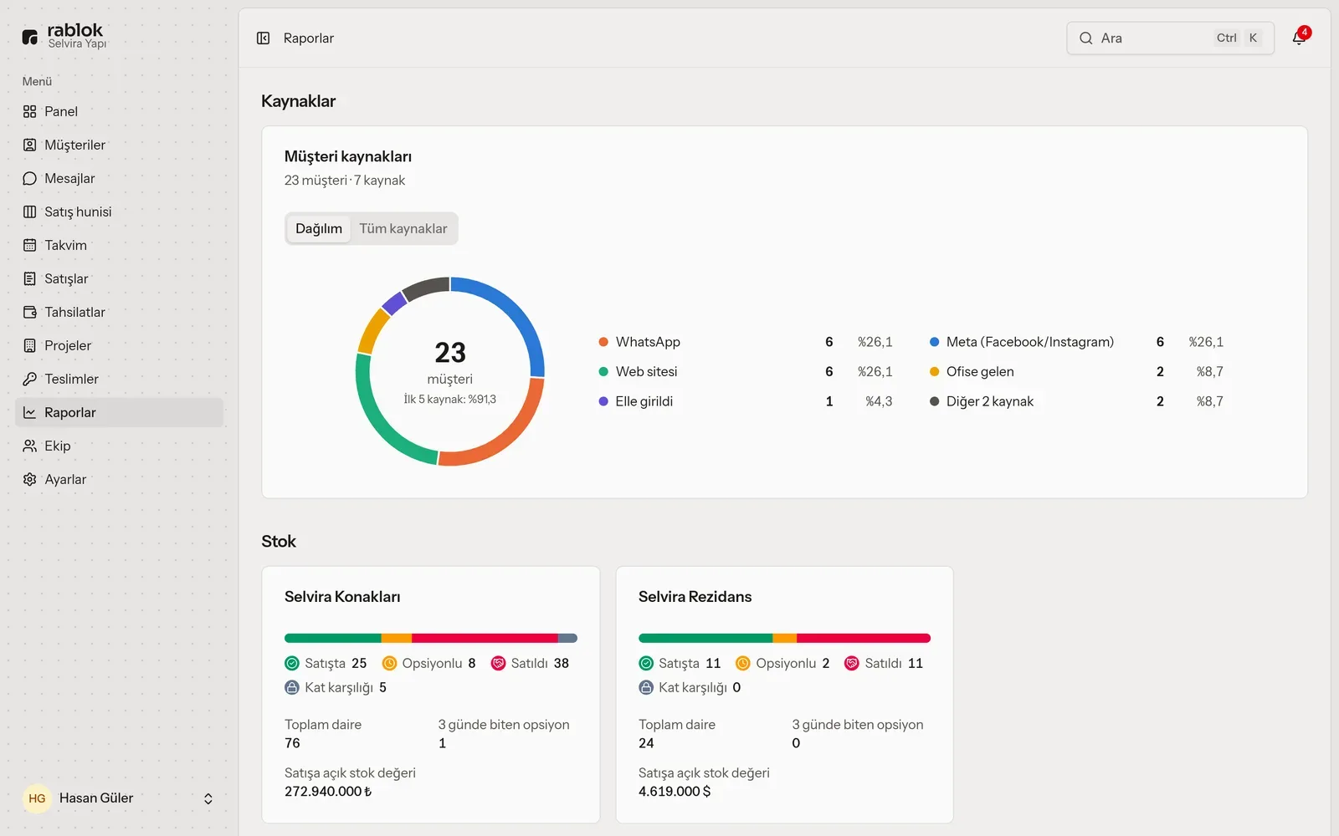Screen dimensions: 1339x836
Task: Click the Opsiyonlu 2 status in Rezidans
Action: click(782, 663)
